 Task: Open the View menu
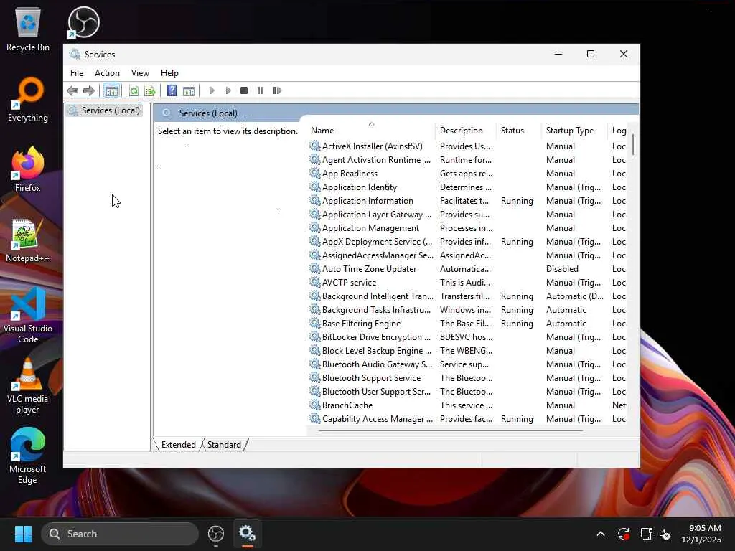140,73
